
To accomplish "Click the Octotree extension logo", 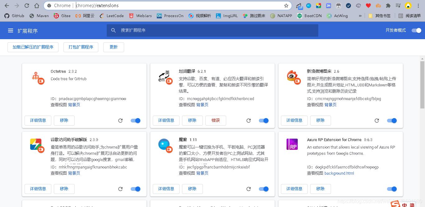I will pyautogui.click(x=38, y=77).
